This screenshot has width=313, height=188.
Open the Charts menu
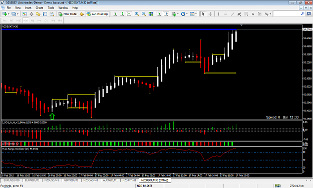pyautogui.click(x=40, y=8)
